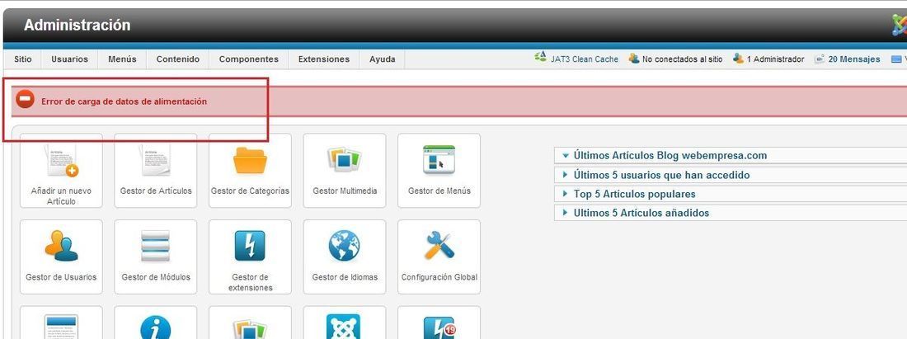
Task: Open Gestor de Usuarios icon
Action: click(61, 246)
